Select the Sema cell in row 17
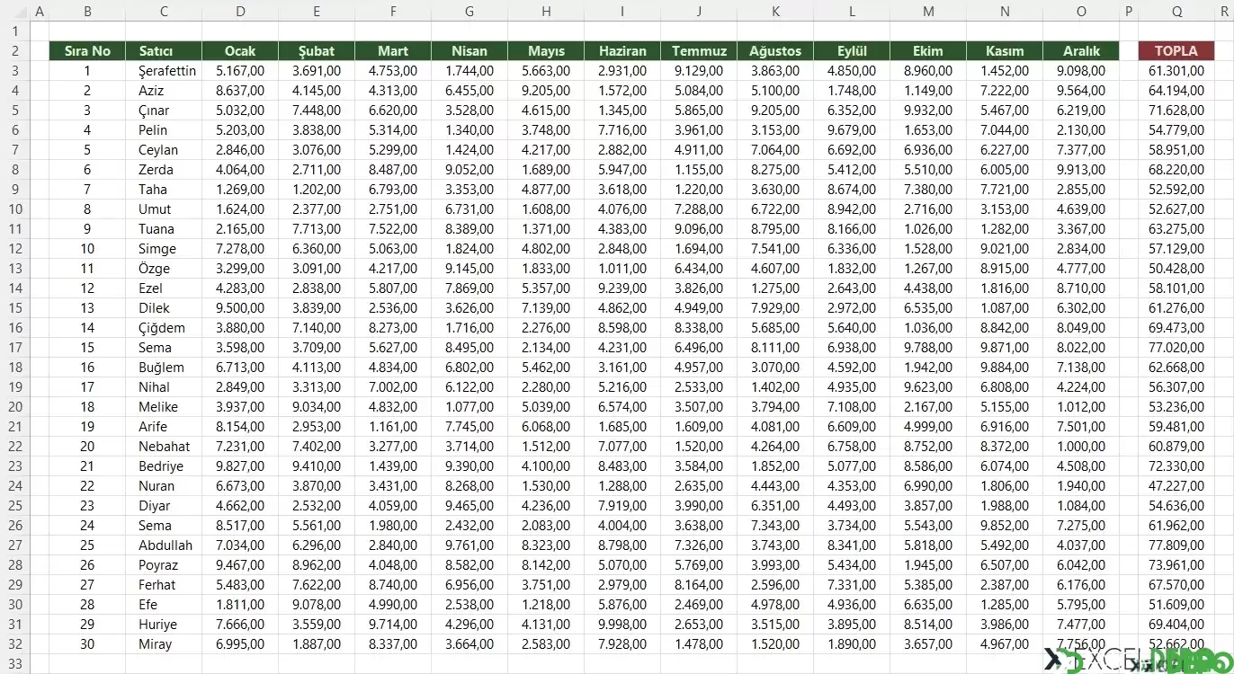Screen dimensions: 1234x674 pos(164,348)
